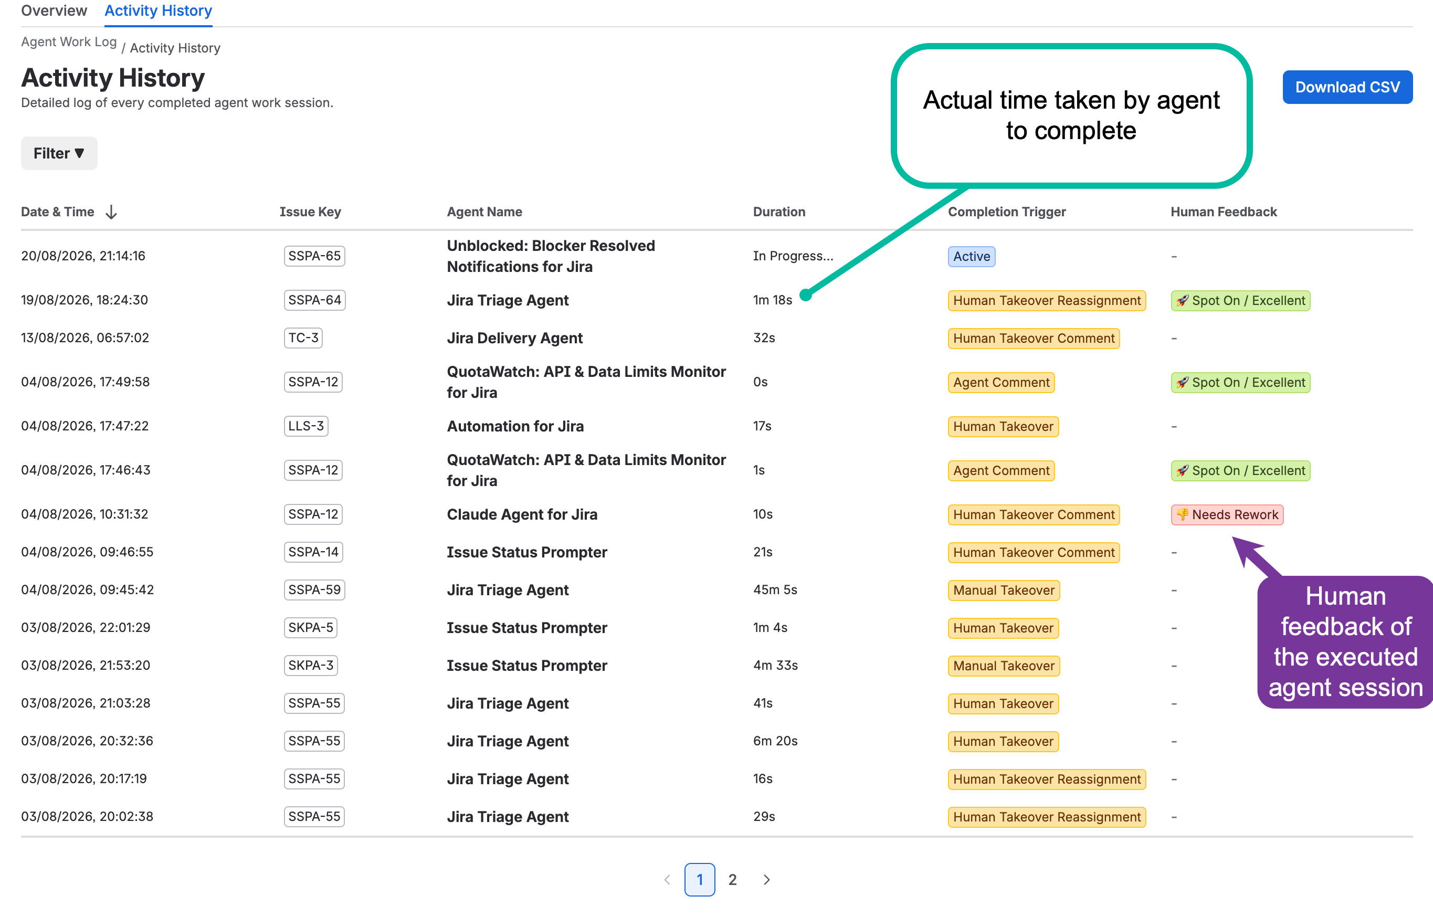
Task: Click the Human Feedback column header
Action: [x=1224, y=212]
